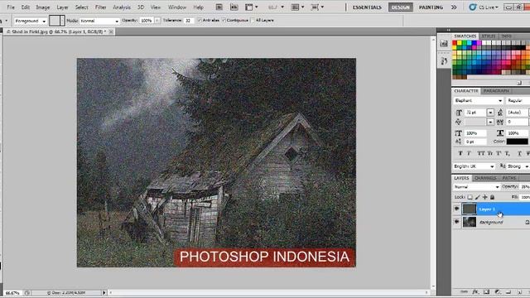This screenshot has width=530, height=298.
Task: Switch to the Paths tab
Action: 509,178
